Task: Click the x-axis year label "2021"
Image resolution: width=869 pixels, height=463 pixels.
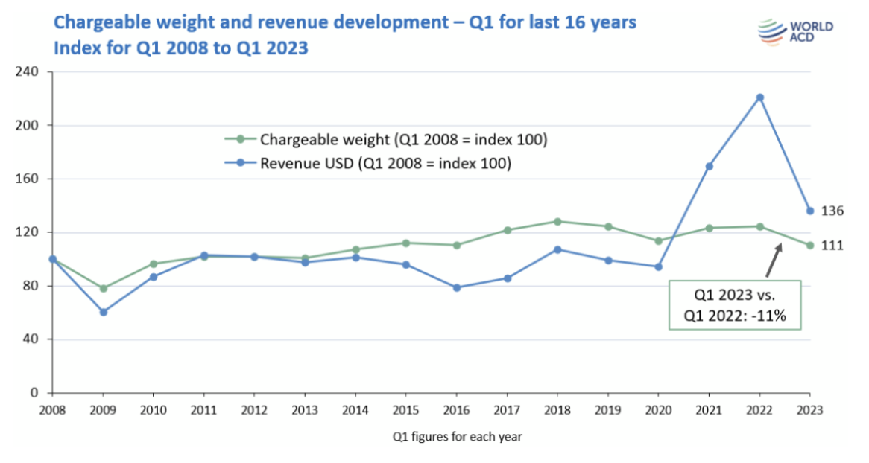Action: coord(710,410)
